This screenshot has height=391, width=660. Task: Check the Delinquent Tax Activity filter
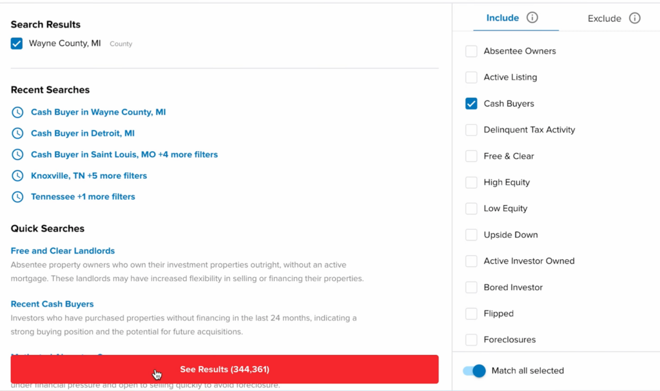click(x=471, y=130)
